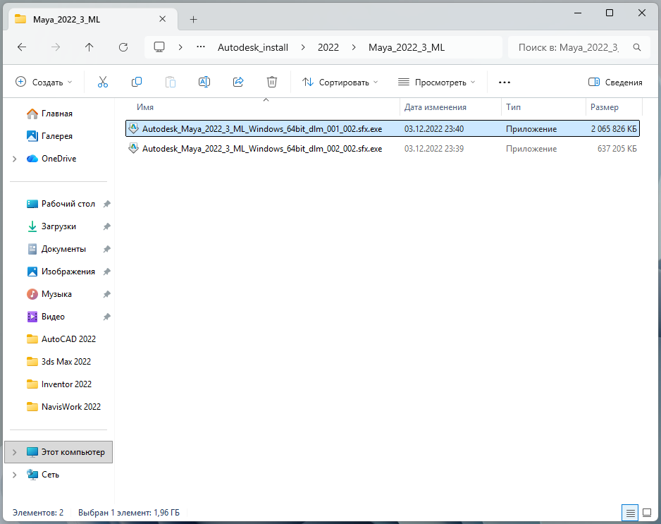
Task: Select file ending dlm_001_002.sfx.exe
Action: [383, 128]
